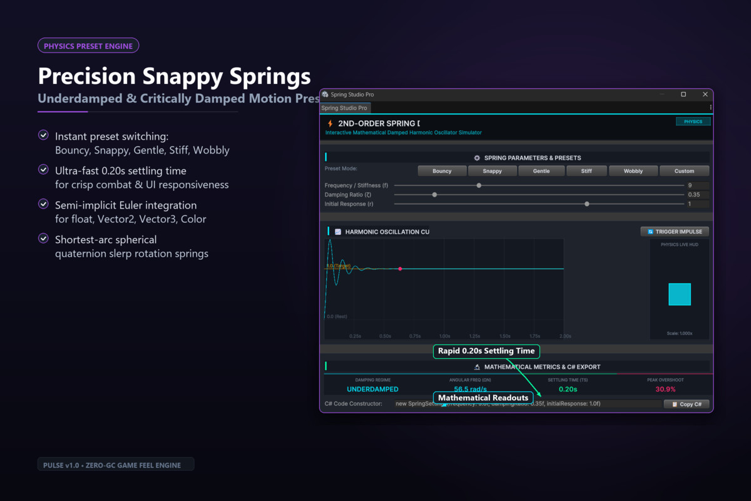751x501 pixels.
Task: Click the gear icon beside Spring Parameters & Presets
Action: coord(477,158)
